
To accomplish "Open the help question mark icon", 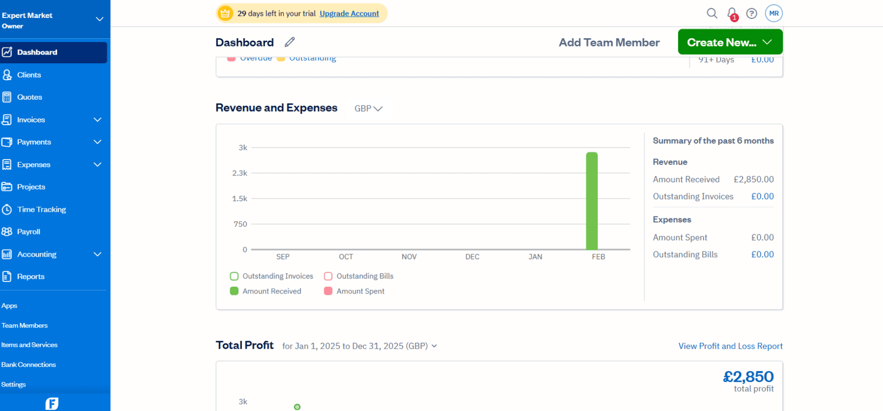I will (752, 13).
